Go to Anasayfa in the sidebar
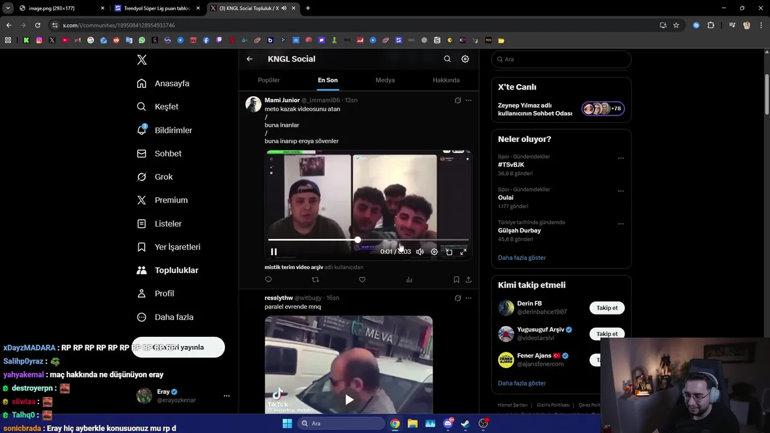Screen dimensions: 770x433 pyautogui.click(x=163, y=84)
